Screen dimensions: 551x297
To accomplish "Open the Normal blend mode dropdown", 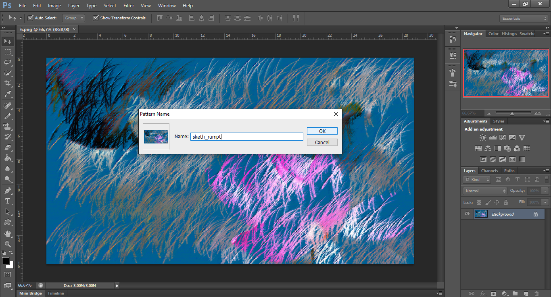I will pos(484,191).
